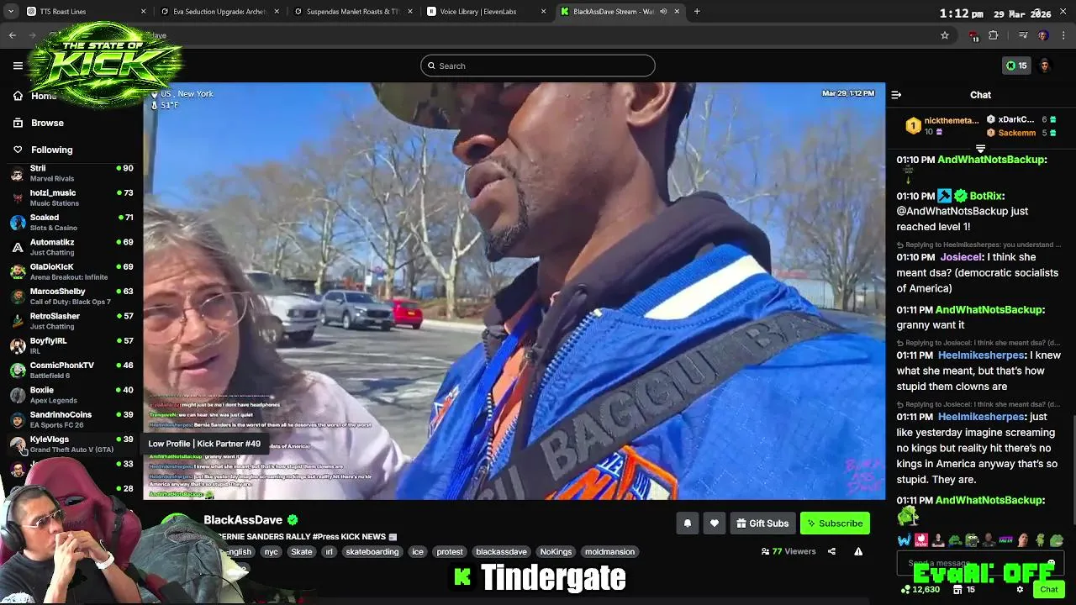
Task: Click the Skate tag
Action: (302, 552)
